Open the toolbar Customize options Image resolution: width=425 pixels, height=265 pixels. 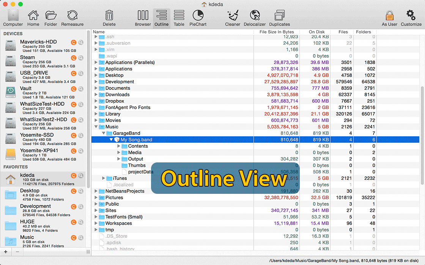[411, 17]
